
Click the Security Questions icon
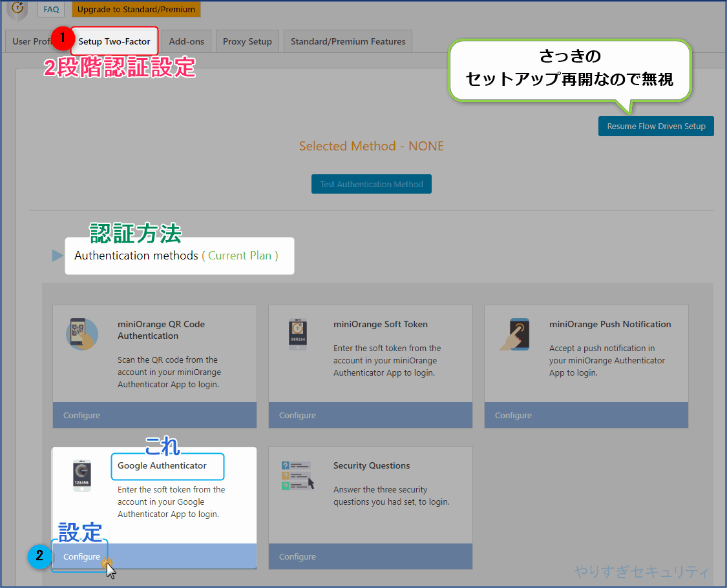pyautogui.click(x=298, y=476)
